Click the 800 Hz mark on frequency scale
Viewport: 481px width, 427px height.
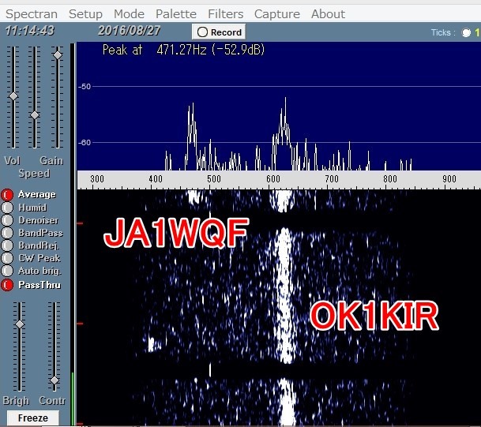[x=390, y=179]
